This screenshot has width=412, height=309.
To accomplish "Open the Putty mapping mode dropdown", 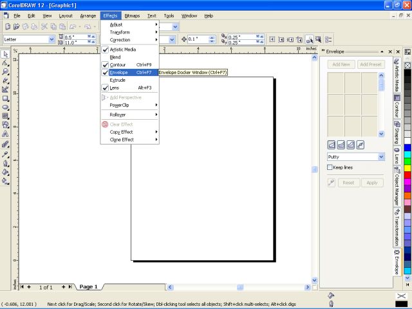I will click(381, 157).
